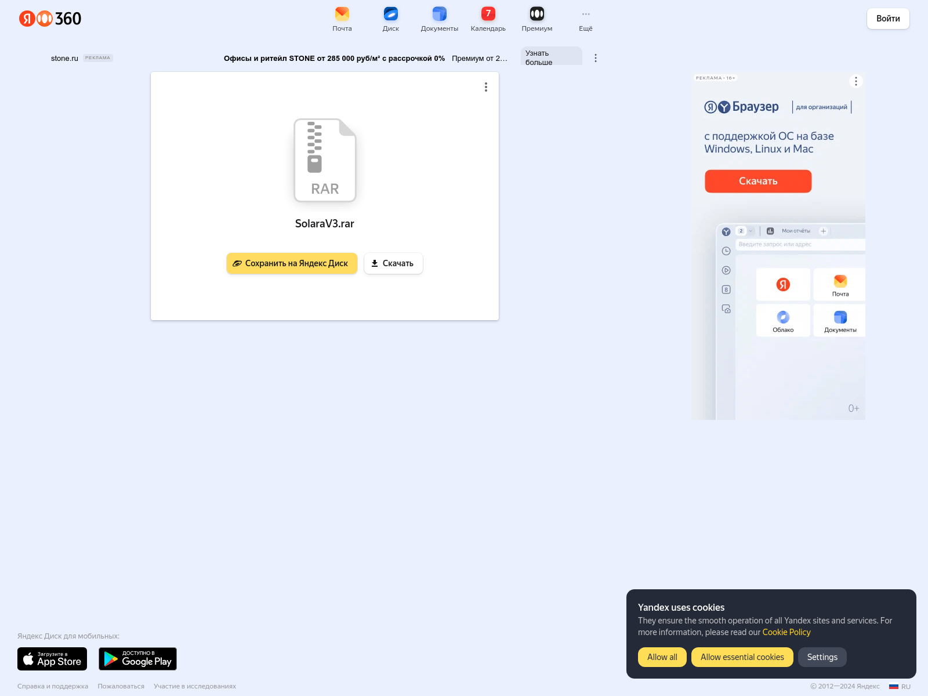Open the STONE offices ad headline
Screen dimensions: 928x696
tap(334, 58)
